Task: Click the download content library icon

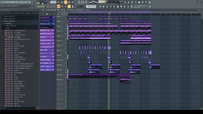Action: coord(149,2)
